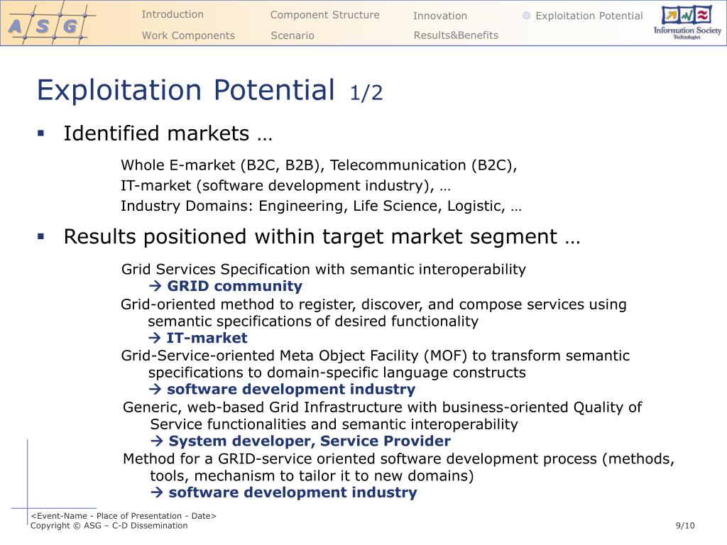The width and height of the screenshot is (727, 545).
Task: Click the arrow before System developer, Service Provider
Action: click(x=157, y=441)
